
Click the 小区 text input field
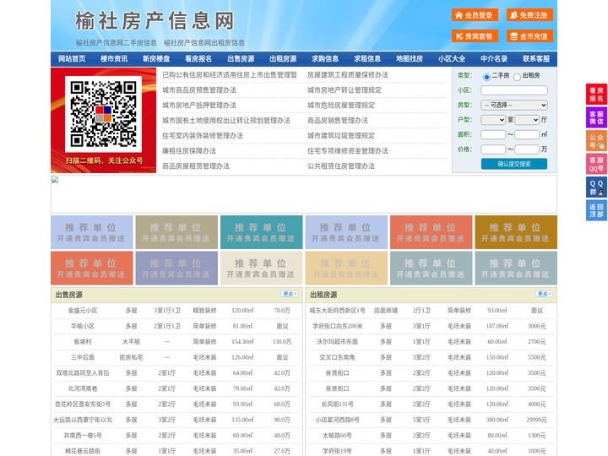(x=514, y=90)
